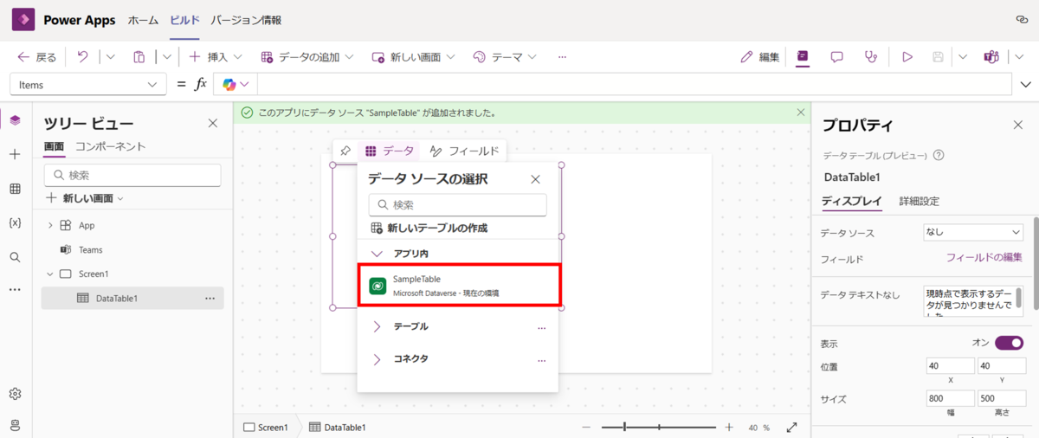Screen dimensions: 1039x438
Task: Expand the paste dropdown arrow
Action: [166, 57]
